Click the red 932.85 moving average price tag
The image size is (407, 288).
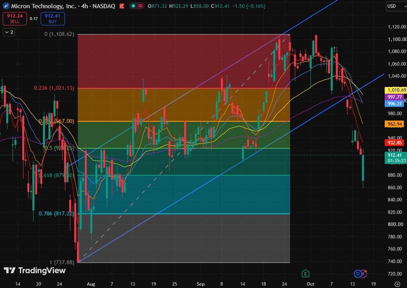tap(395, 142)
